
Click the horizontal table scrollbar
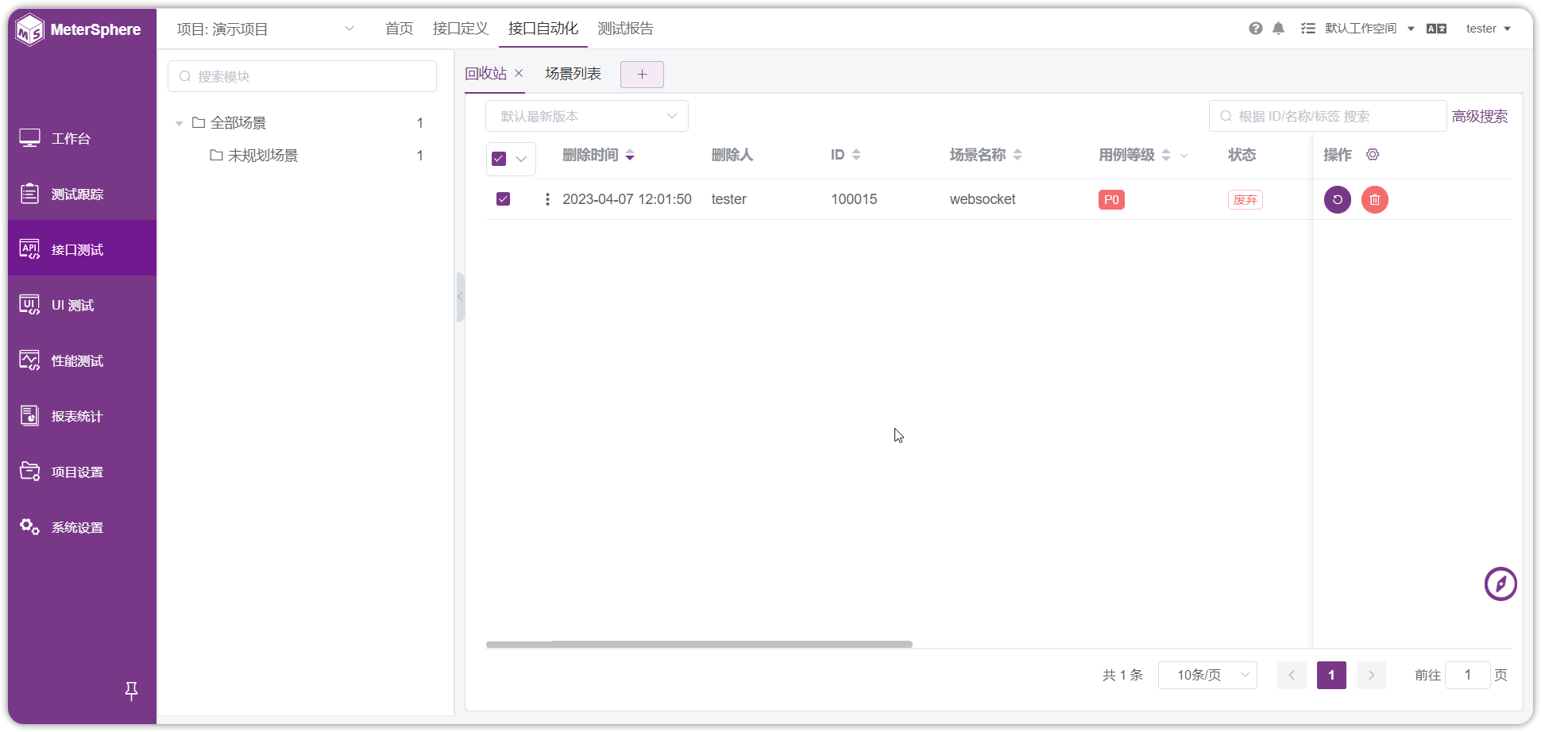pyautogui.click(x=699, y=645)
